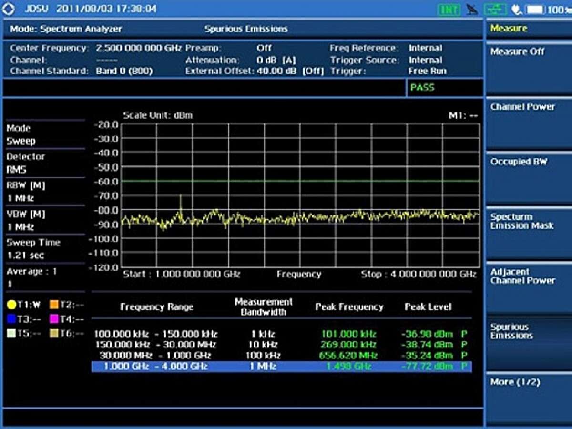The height and width of the screenshot is (429, 572).
Task: Click the satellite GPS status icon
Action: tap(471, 10)
